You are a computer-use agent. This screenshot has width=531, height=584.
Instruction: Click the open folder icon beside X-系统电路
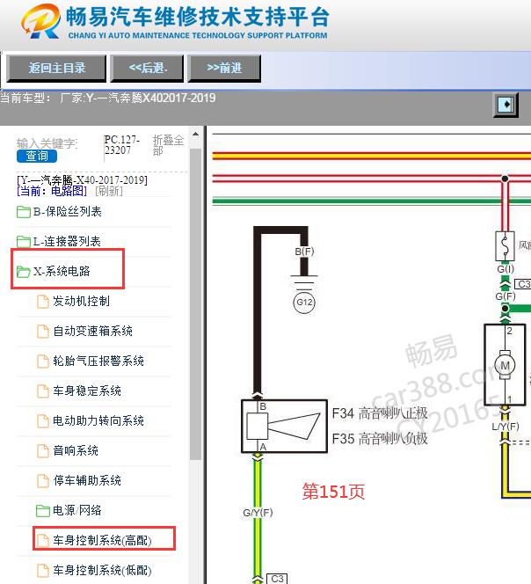pos(24,272)
